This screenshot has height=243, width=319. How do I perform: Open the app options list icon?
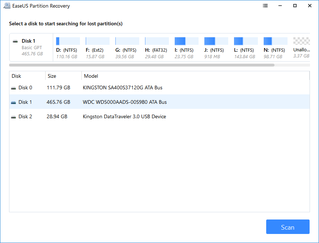pos(265,5)
